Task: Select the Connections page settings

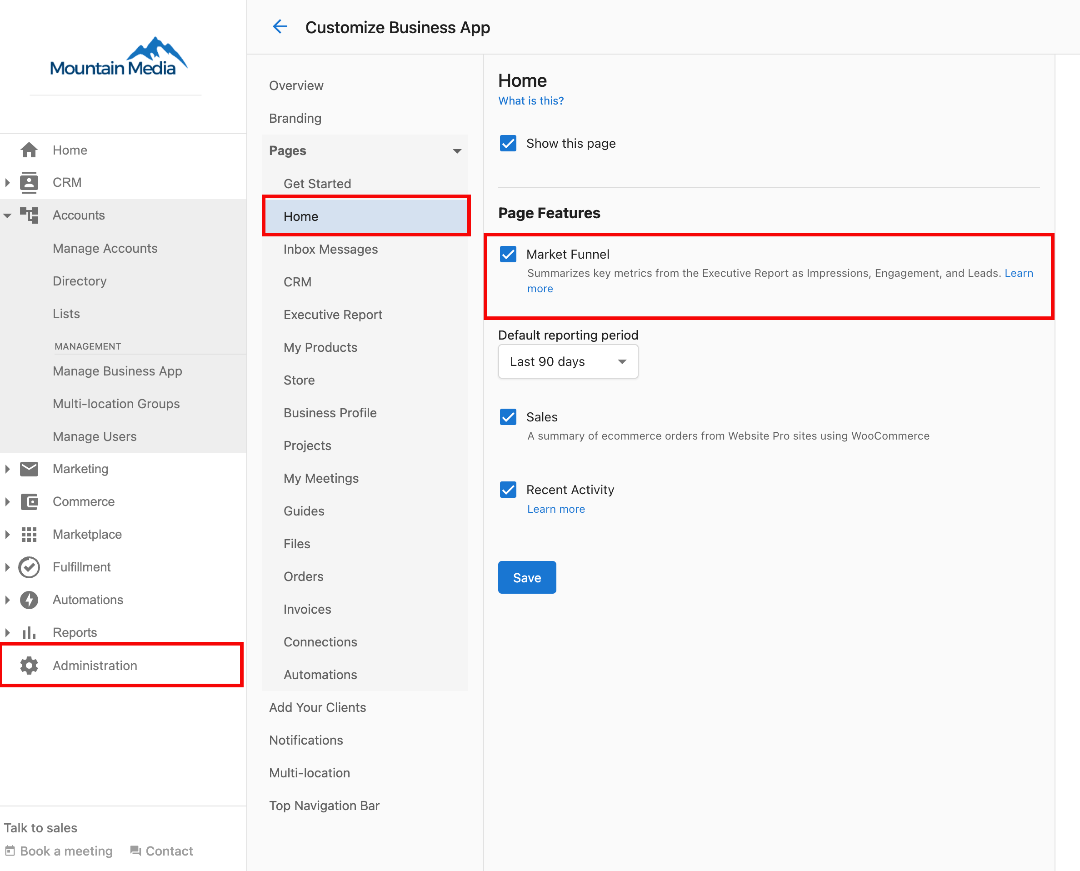Action: click(x=320, y=642)
